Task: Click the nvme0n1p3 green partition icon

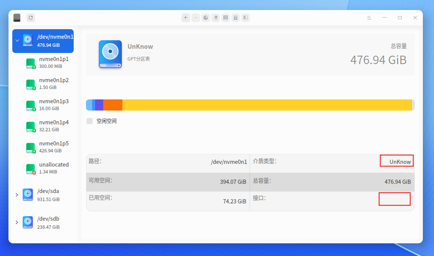Action: pyautogui.click(x=31, y=106)
